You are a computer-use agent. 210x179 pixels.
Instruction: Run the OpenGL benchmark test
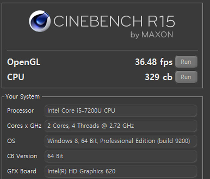tap(186, 62)
